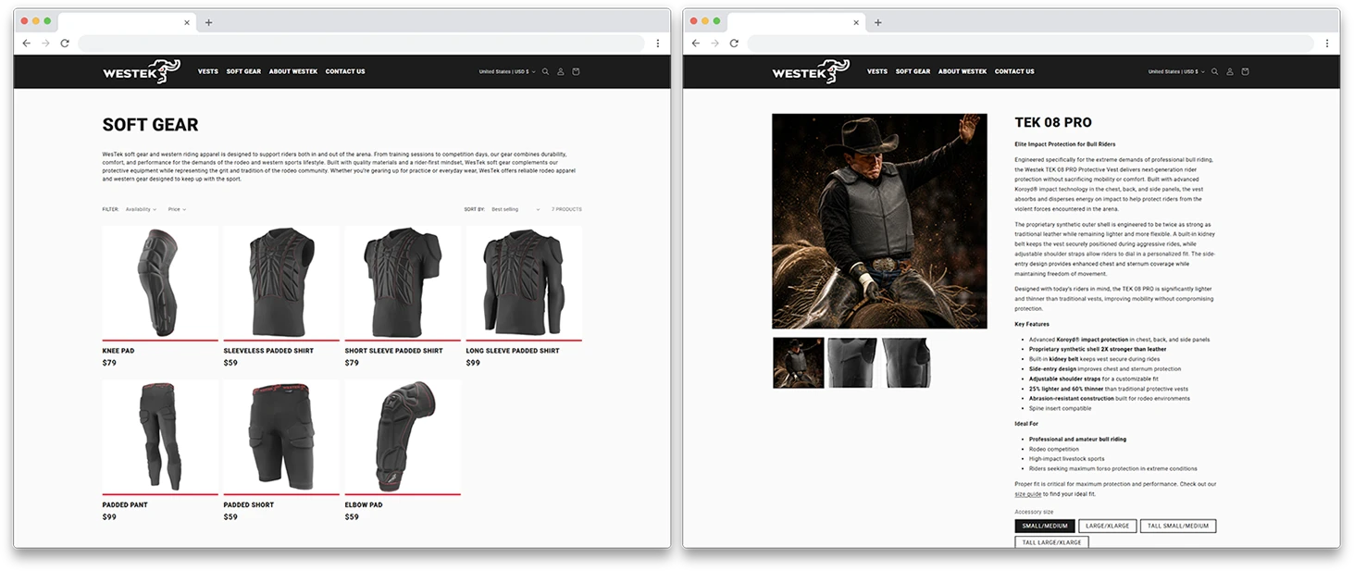Image resolution: width=1354 pixels, height=571 pixels.
Task: Open SOFT GEAR menu in left window
Action: [243, 71]
